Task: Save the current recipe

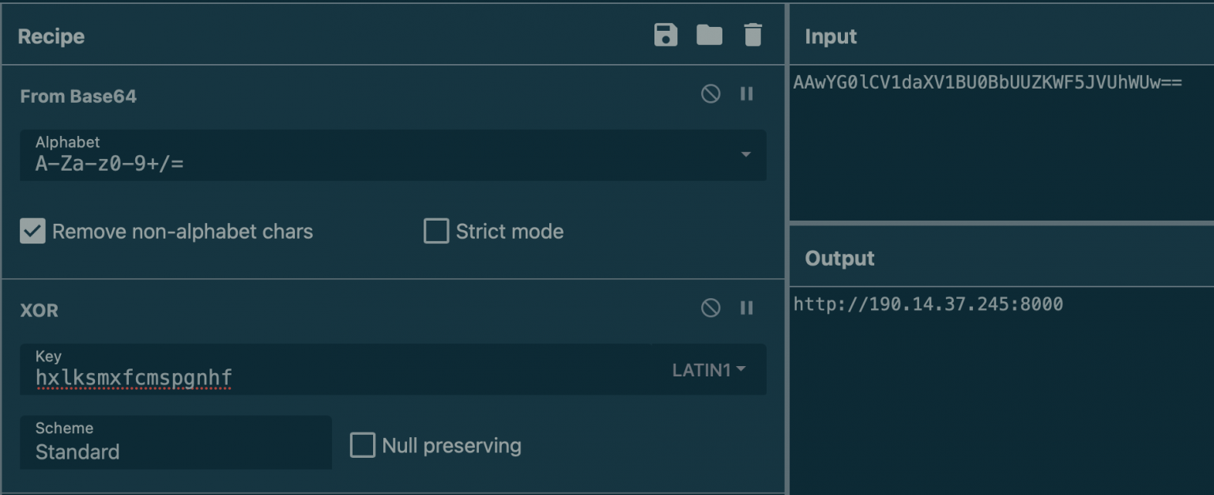Action: pos(665,35)
